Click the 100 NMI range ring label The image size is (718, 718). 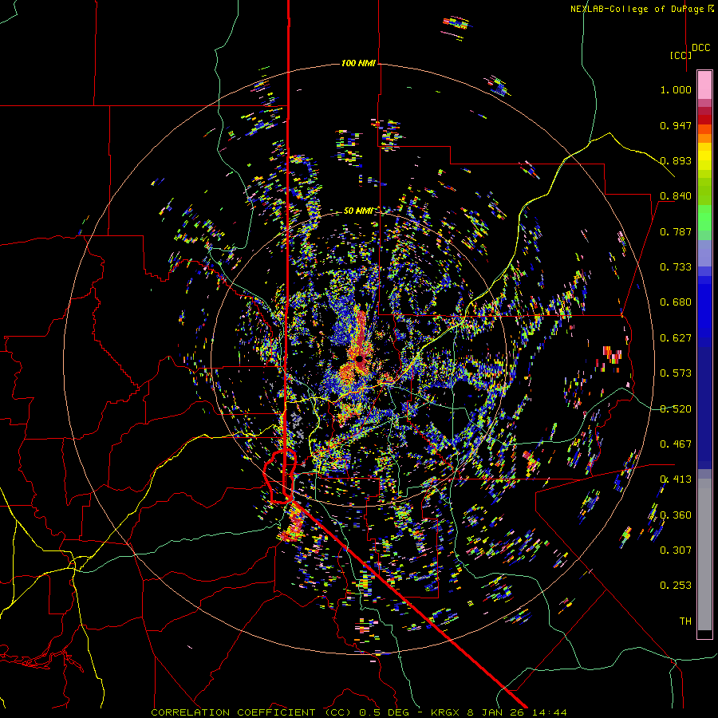[x=358, y=63]
